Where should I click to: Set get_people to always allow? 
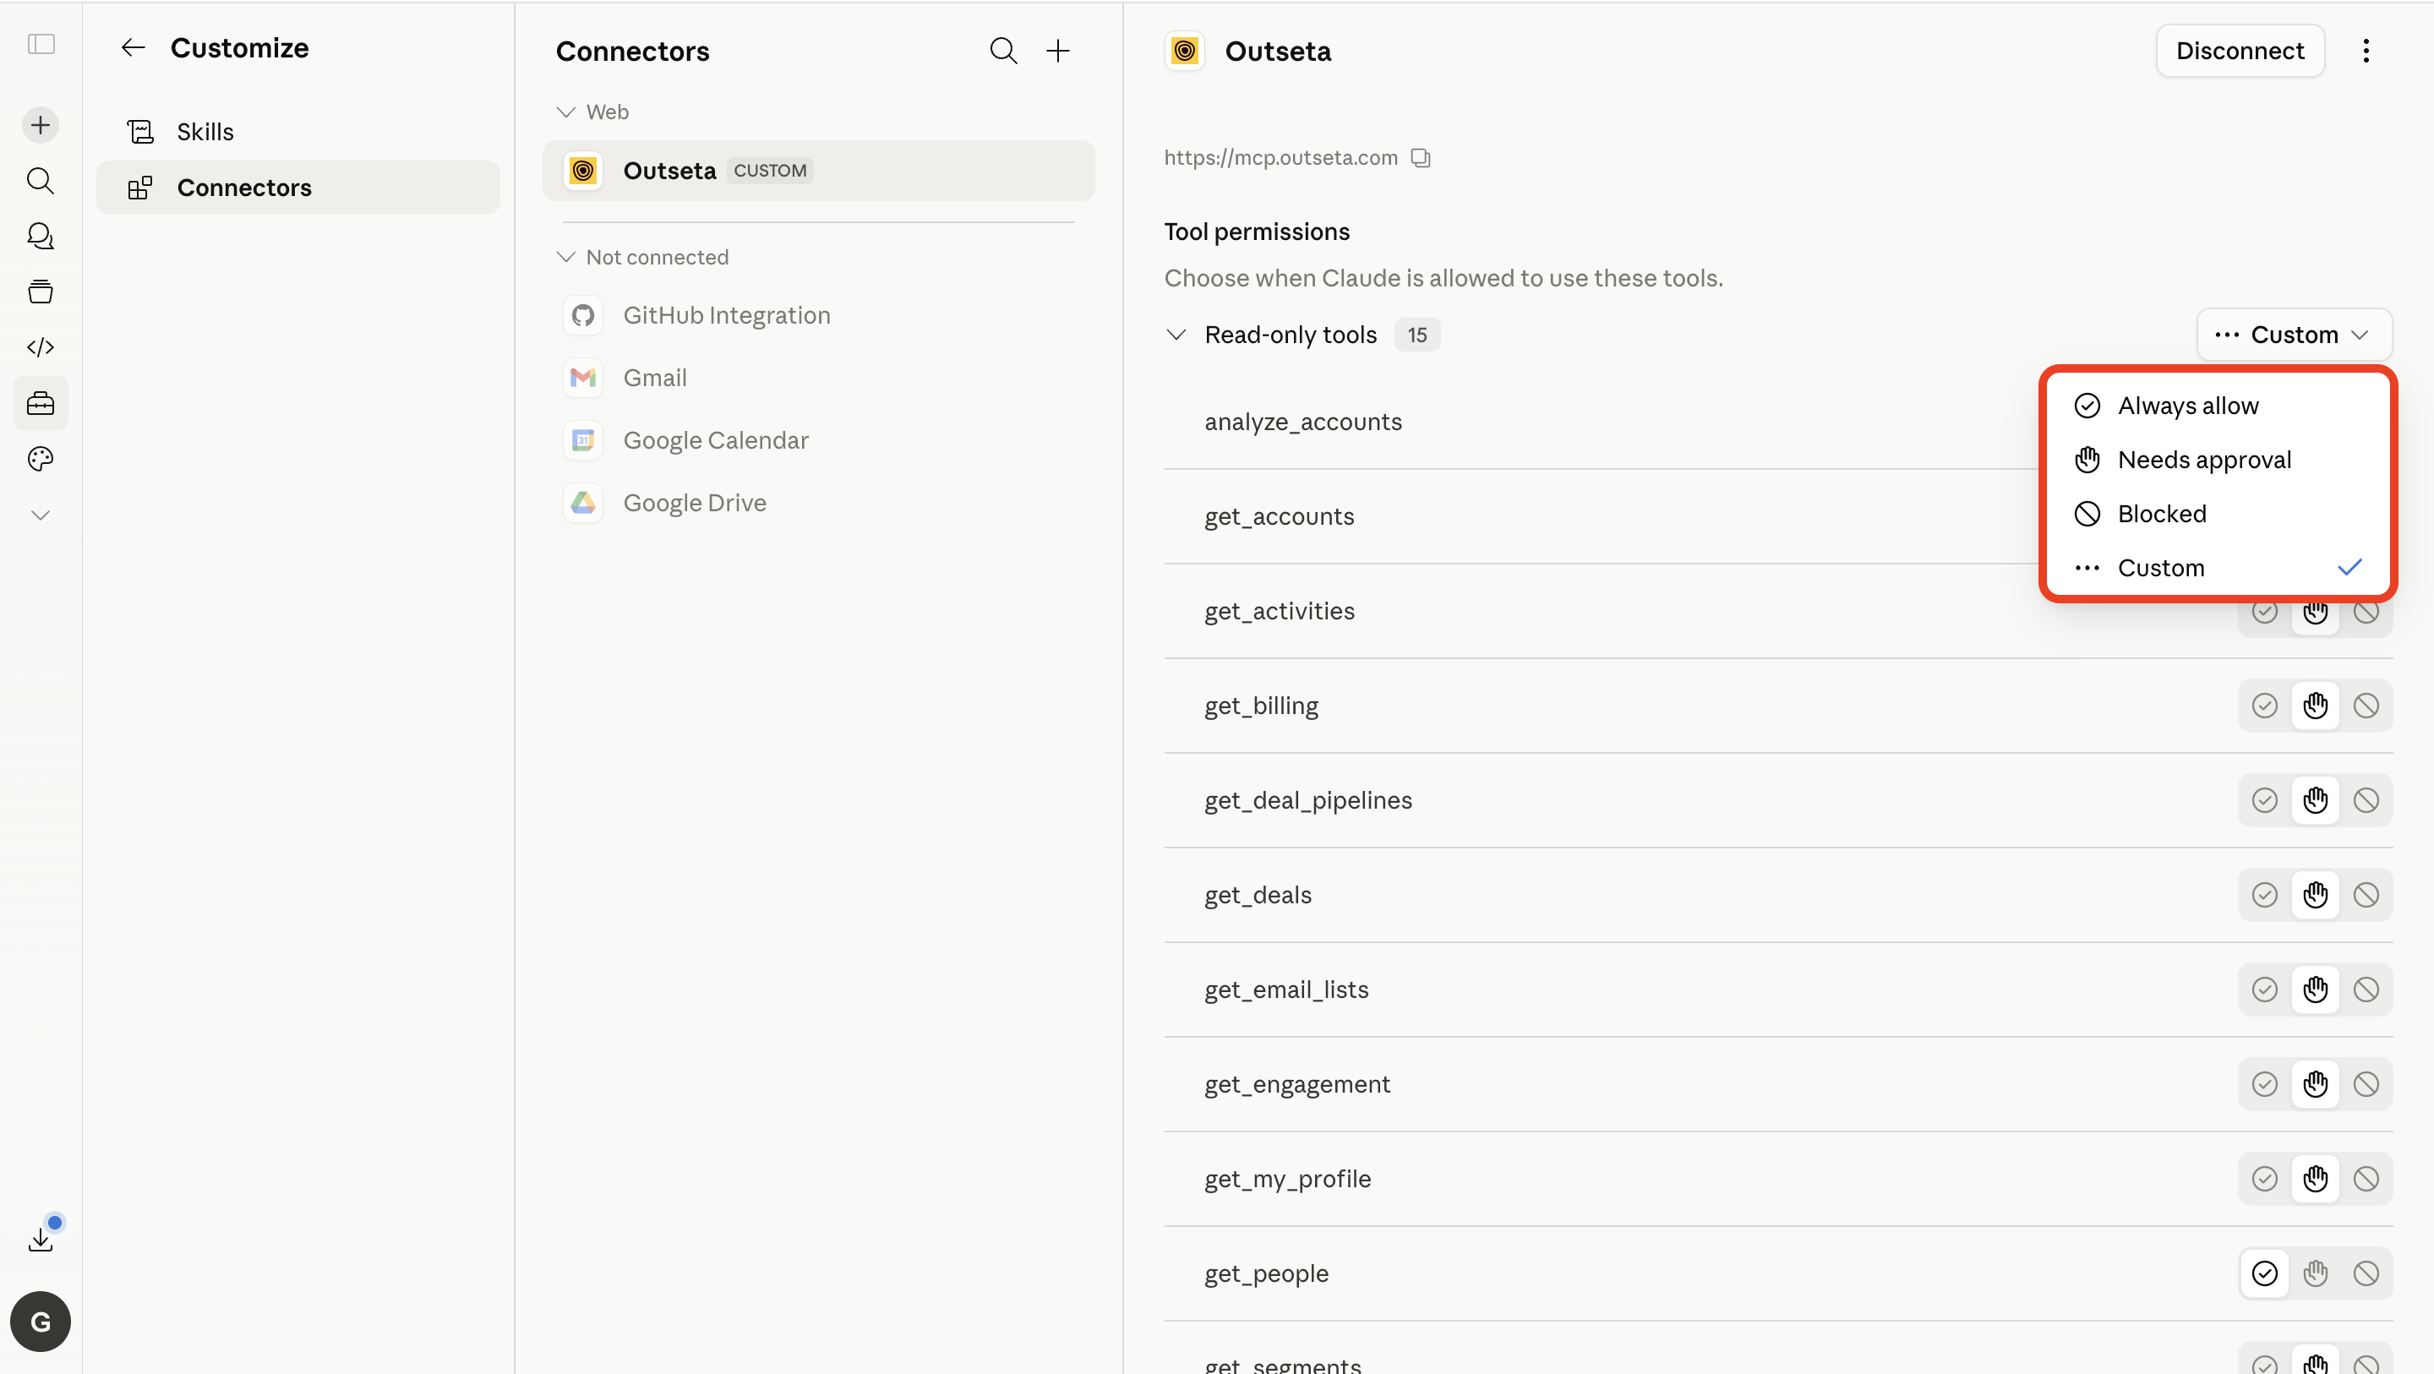click(x=2265, y=1273)
